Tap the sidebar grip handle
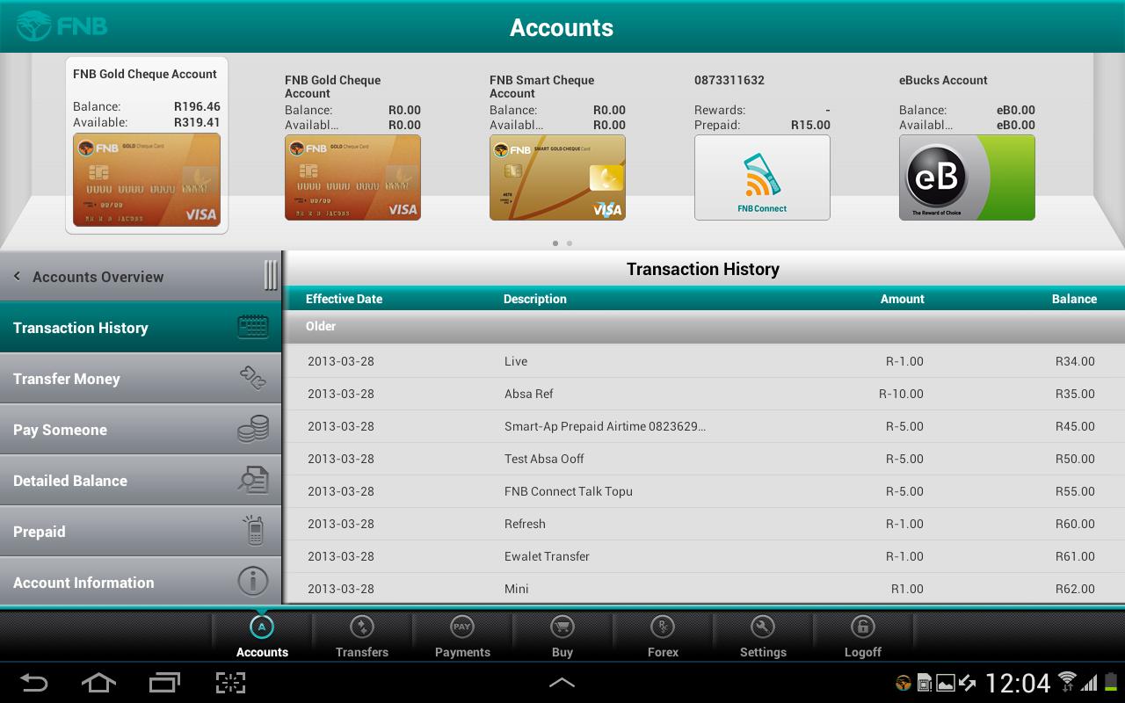Screen dimensions: 1125x703 [271, 275]
